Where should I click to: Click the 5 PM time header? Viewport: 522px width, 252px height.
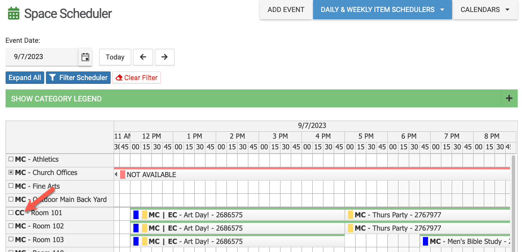pyautogui.click(x=366, y=136)
